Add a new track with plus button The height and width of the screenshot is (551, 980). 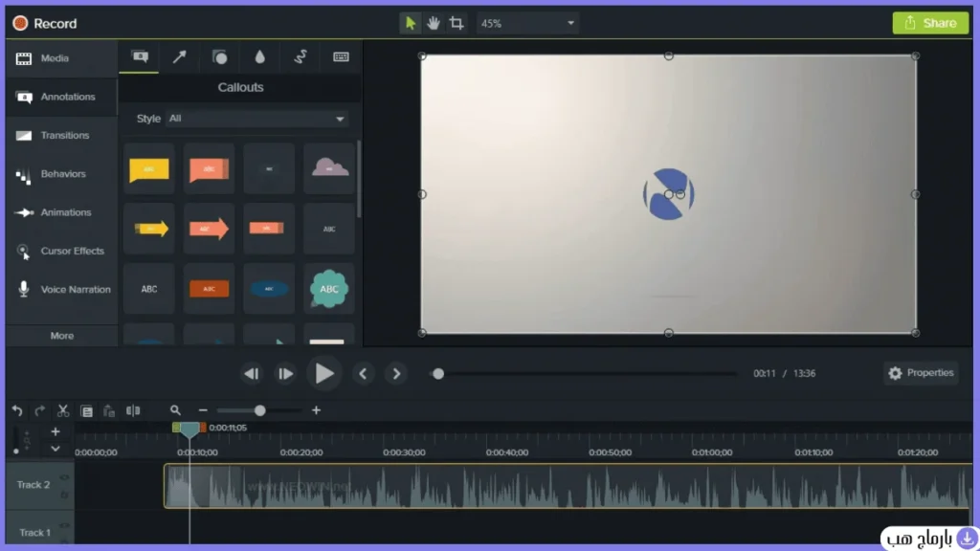[x=55, y=431]
